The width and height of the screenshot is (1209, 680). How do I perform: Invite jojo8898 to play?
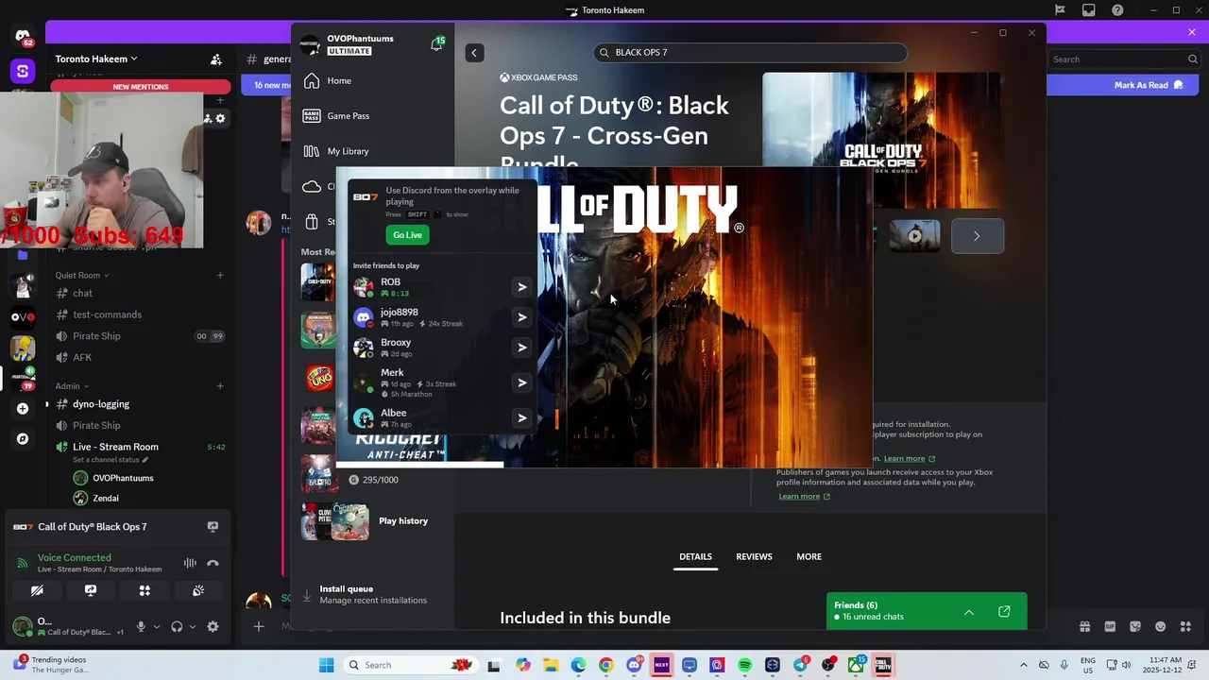(521, 317)
